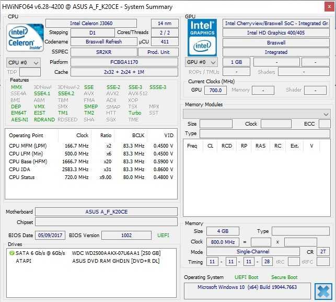Click the Cherryview/Braswell SoC GPU name field
This screenshot has height=302, width=336.
click(276, 23)
